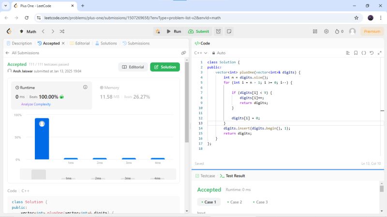Switch to the Description tab
387x217 pixels.
pos(19,43)
